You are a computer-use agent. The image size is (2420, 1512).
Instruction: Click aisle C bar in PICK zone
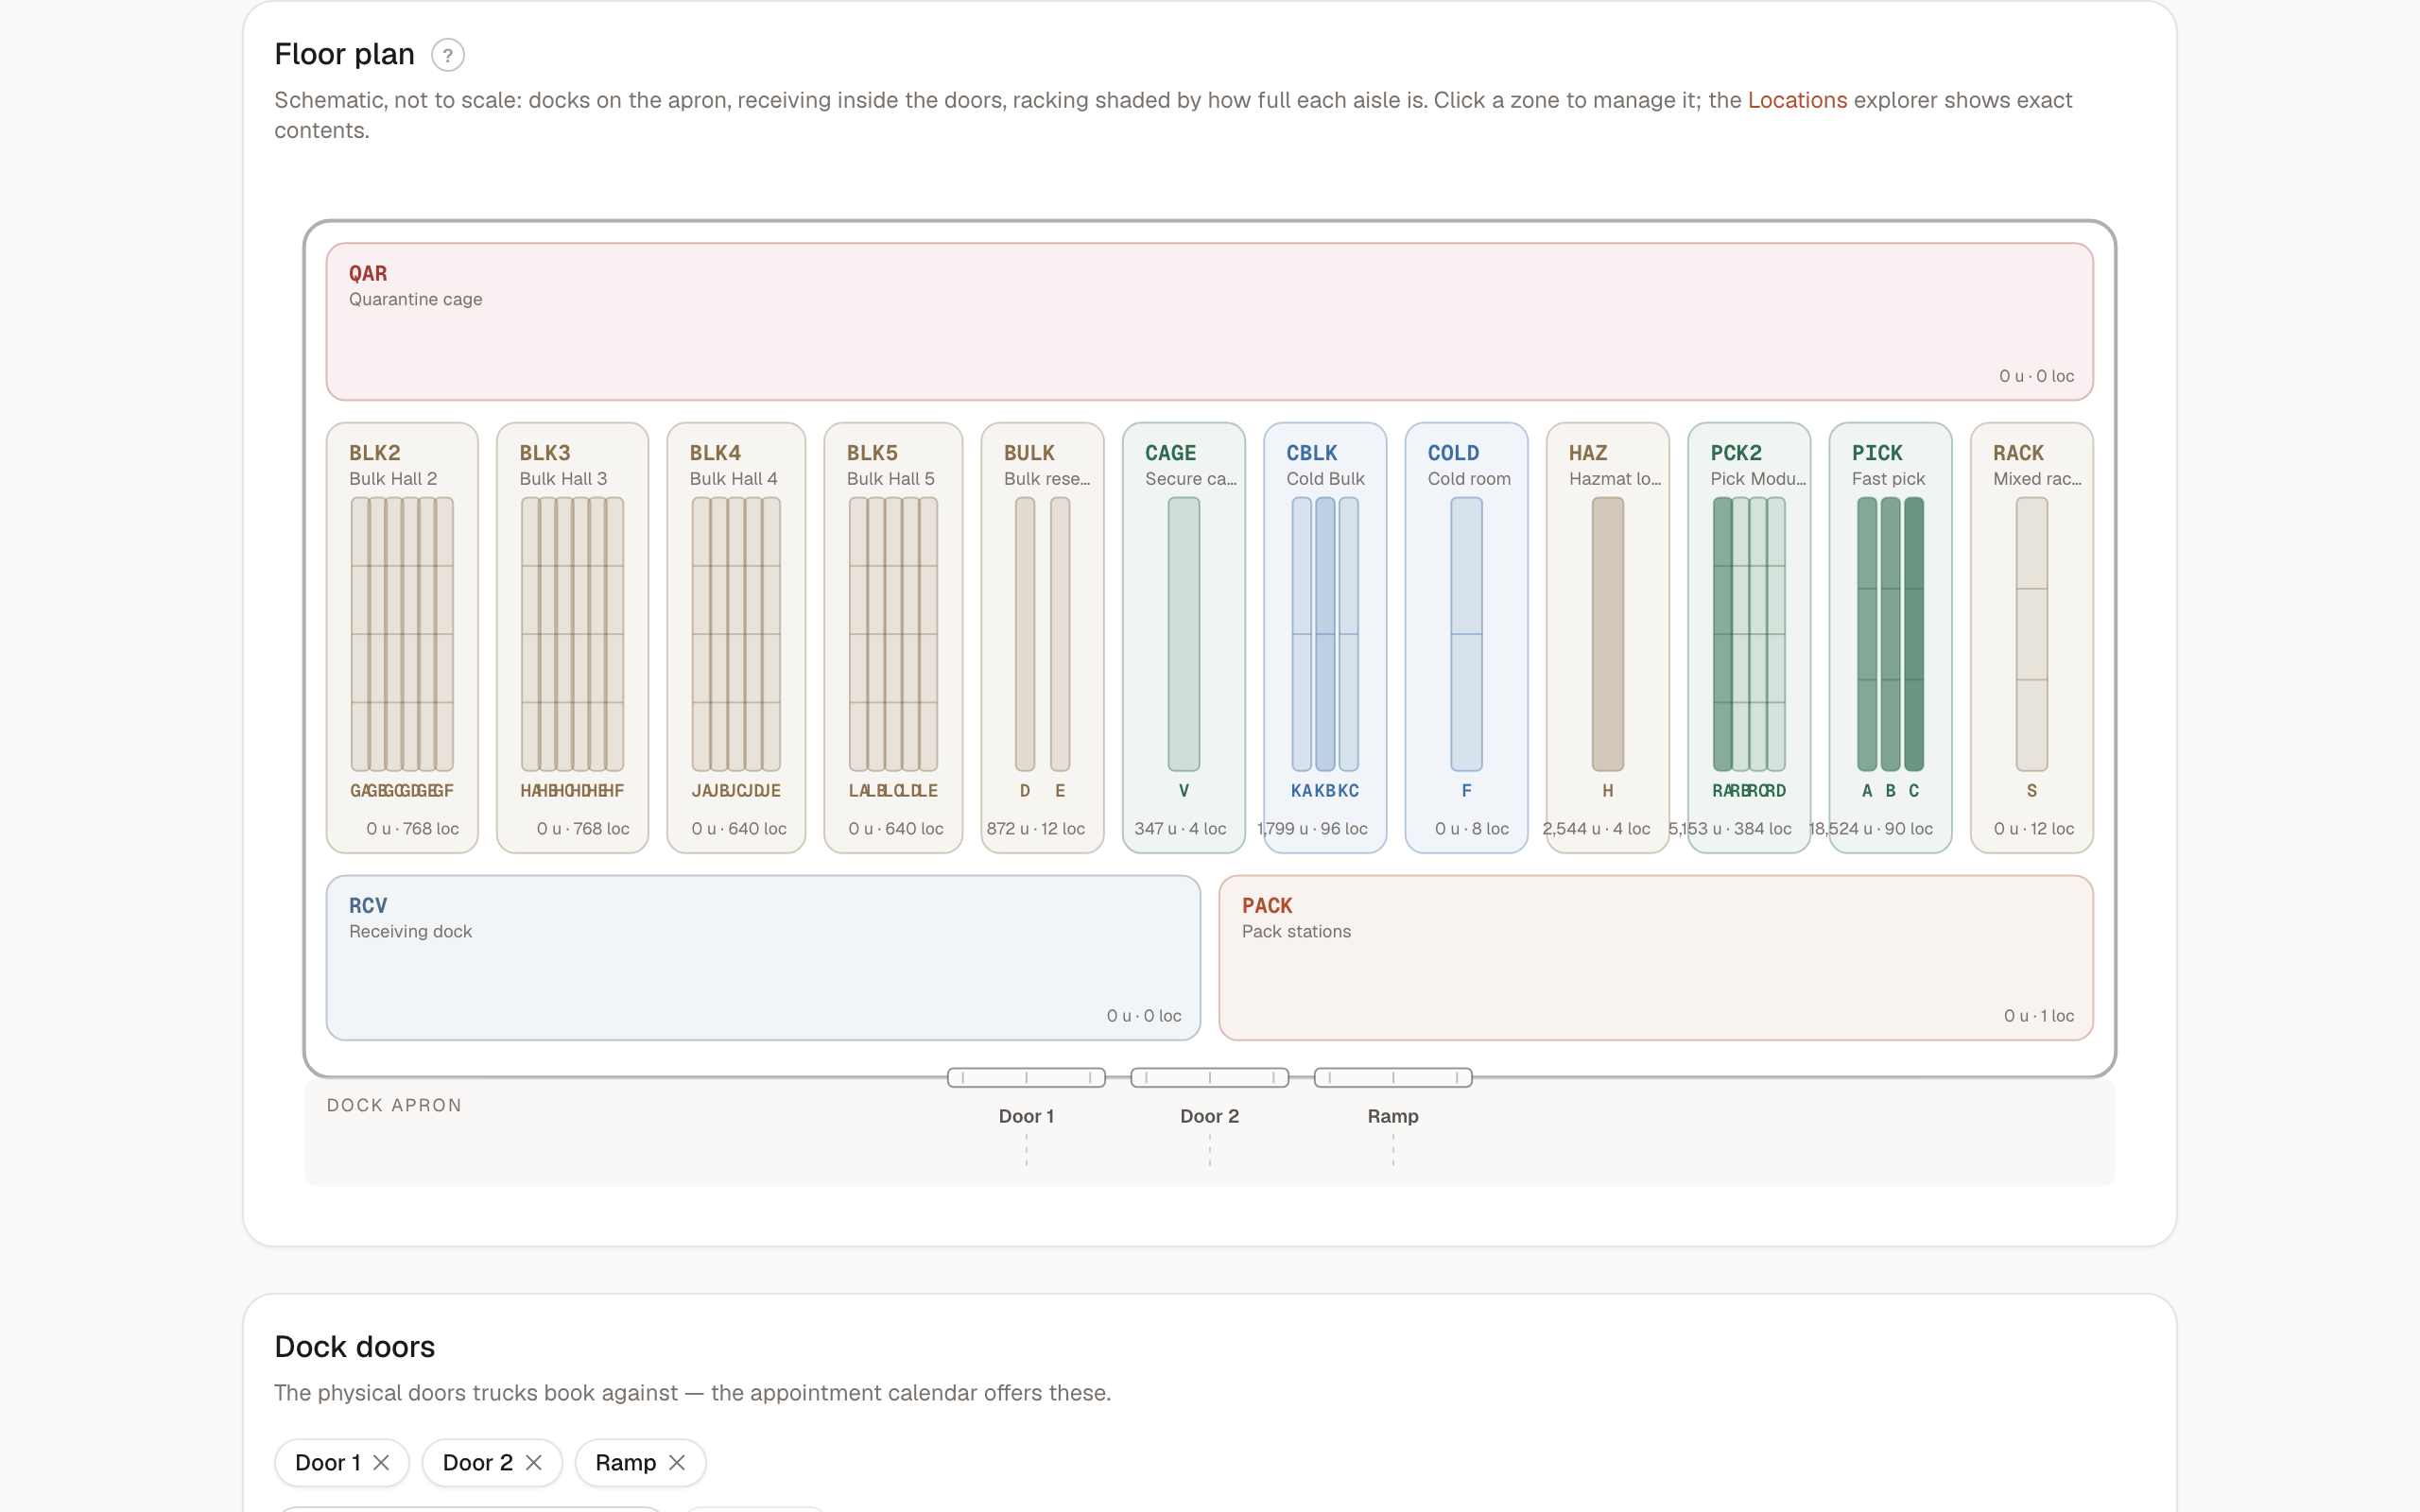click(x=1914, y=634)
